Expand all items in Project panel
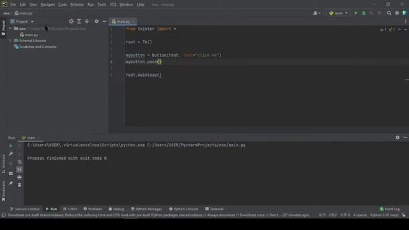Screen dimensions: 409x230 coord(79,21)
